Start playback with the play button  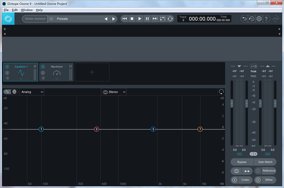[140, 18]
